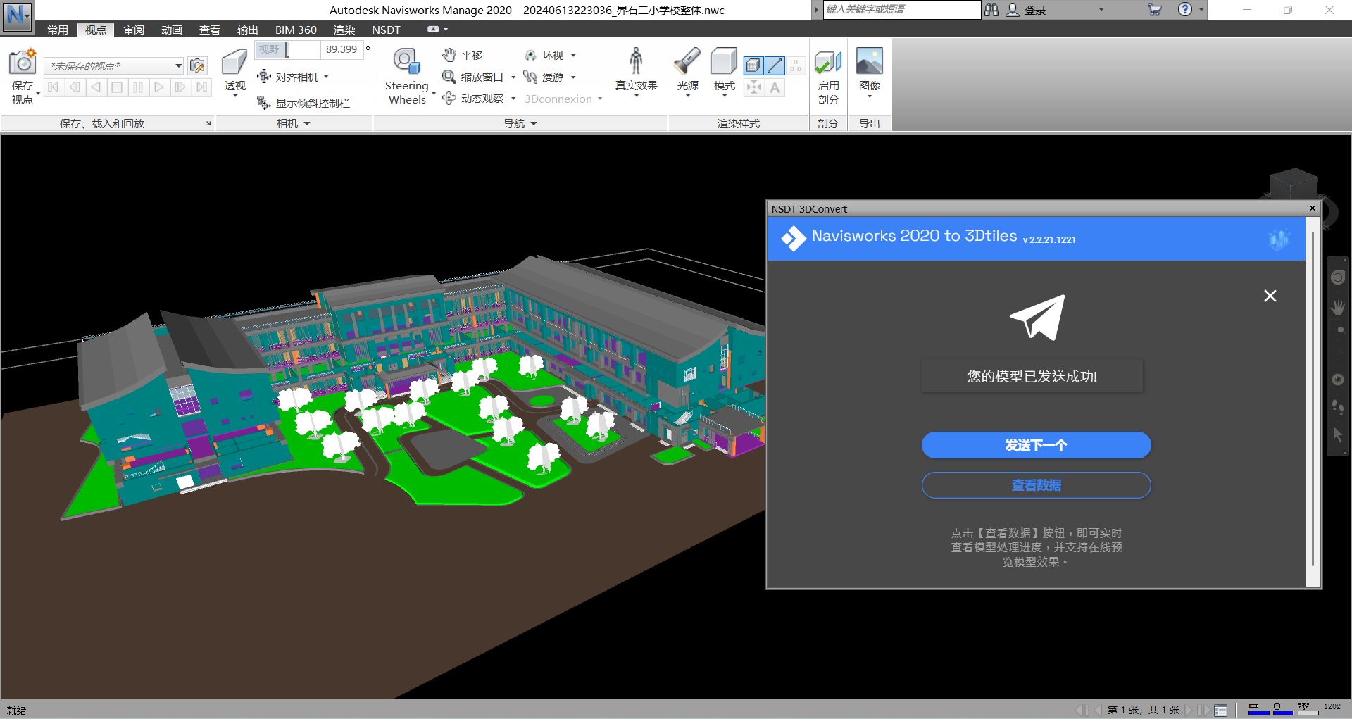Toggle 3D text display in render style
The height and width of the screenshot is (719, 1352).
(x=775, y=87)
